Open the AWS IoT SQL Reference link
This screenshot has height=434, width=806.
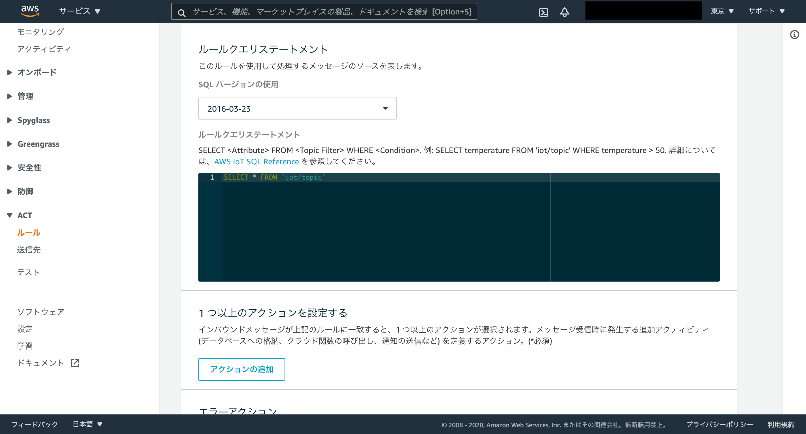coord(256,161)
